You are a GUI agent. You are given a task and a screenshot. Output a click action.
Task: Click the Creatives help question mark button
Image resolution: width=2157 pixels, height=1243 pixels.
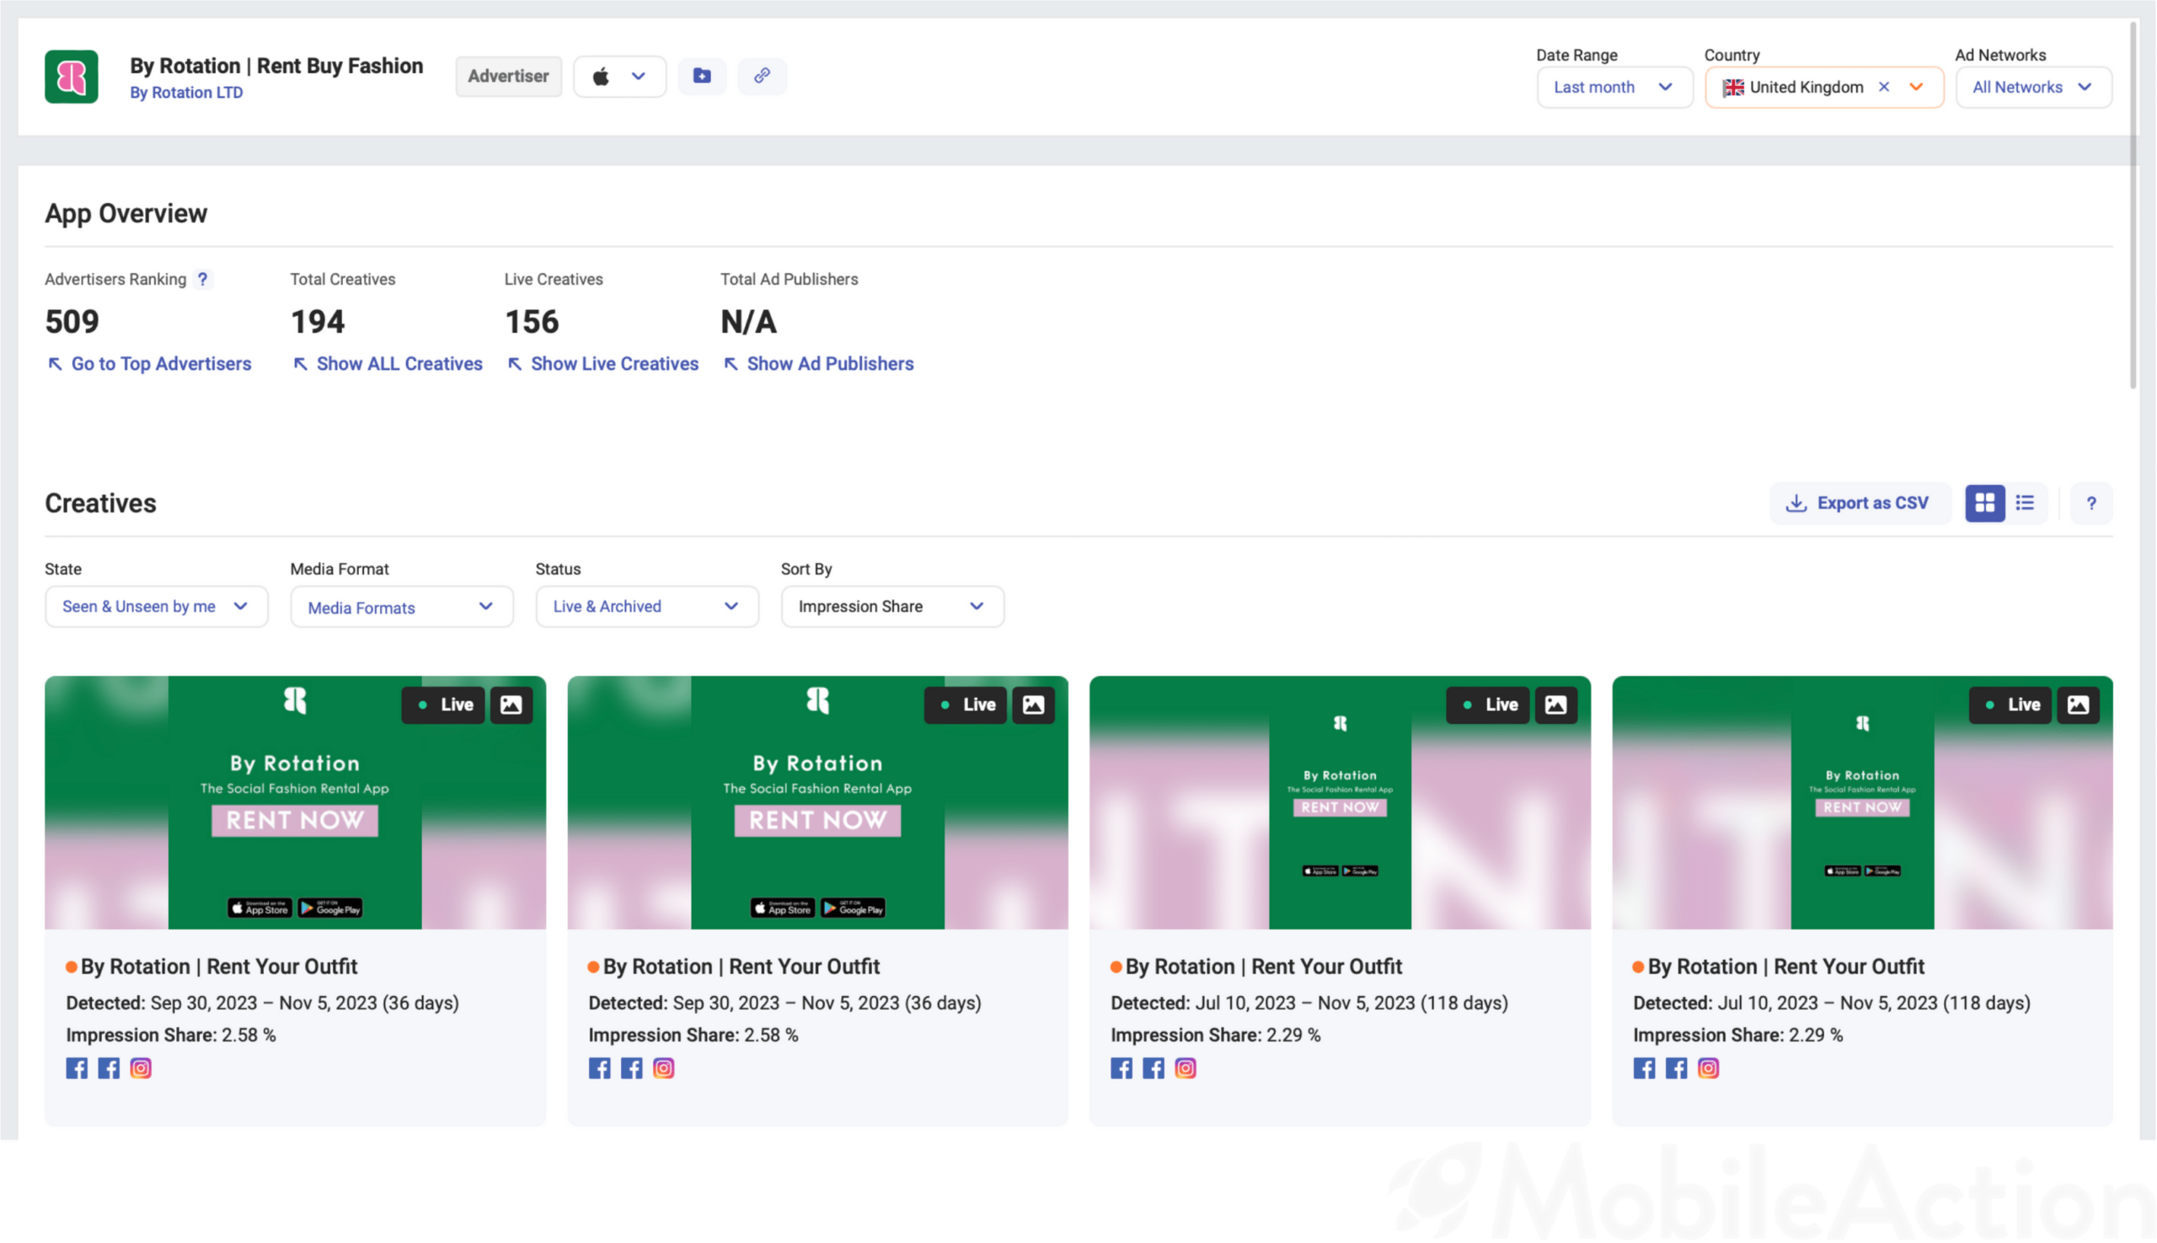click(x=2090, y=504)
